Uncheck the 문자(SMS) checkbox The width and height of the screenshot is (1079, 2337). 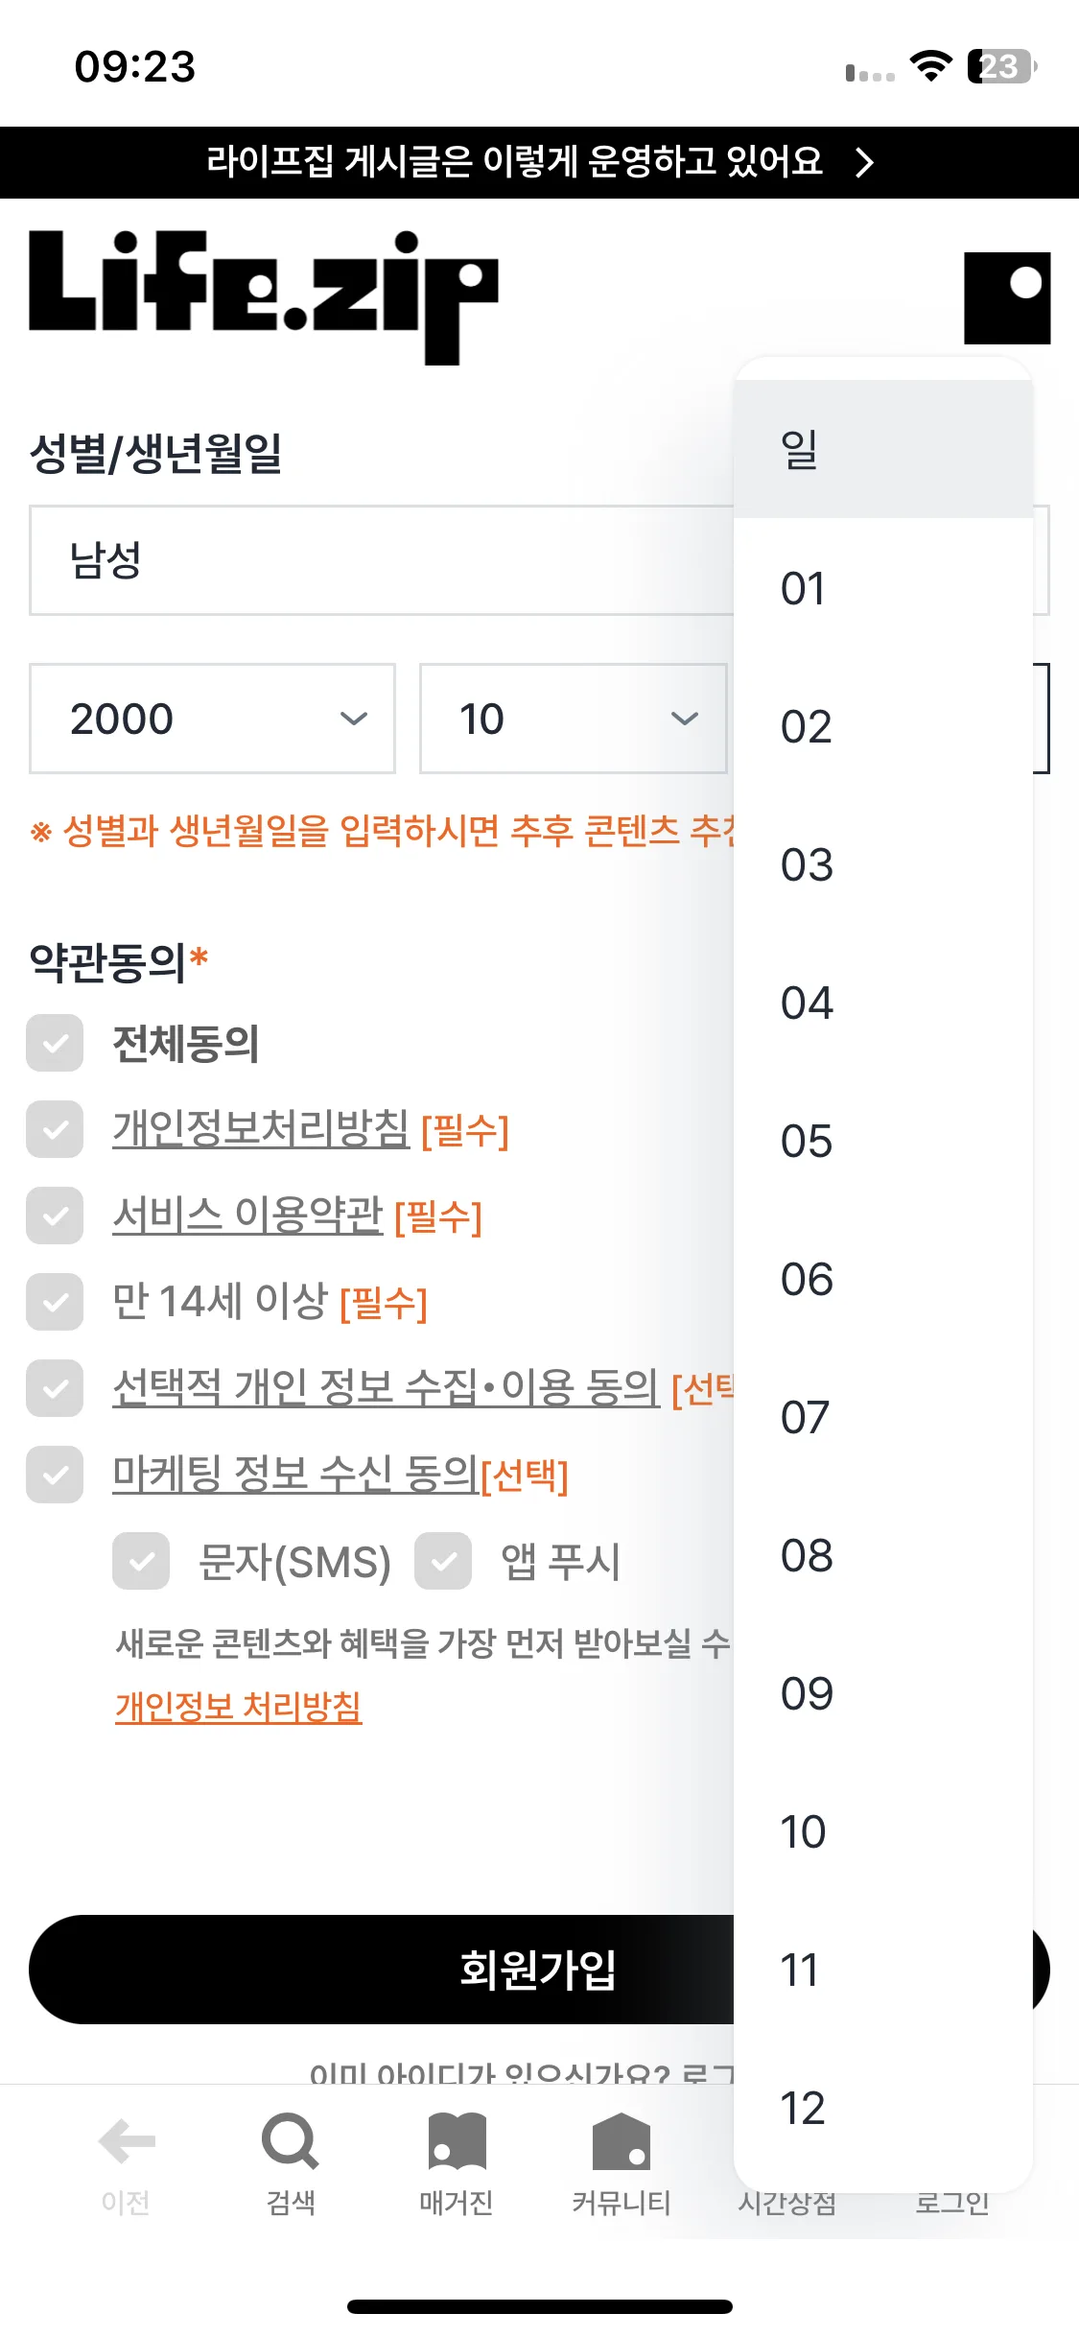point(141,1561)
